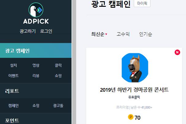Sort campaigns by 인기순

pyautogui.click(x=145, y=34)
